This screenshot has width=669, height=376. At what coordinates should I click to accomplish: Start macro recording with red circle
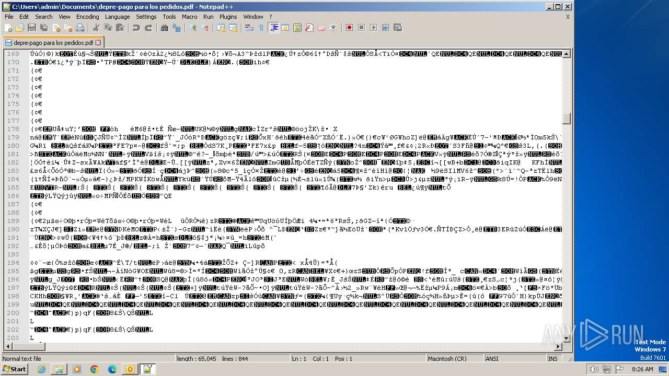pos(349,28)
